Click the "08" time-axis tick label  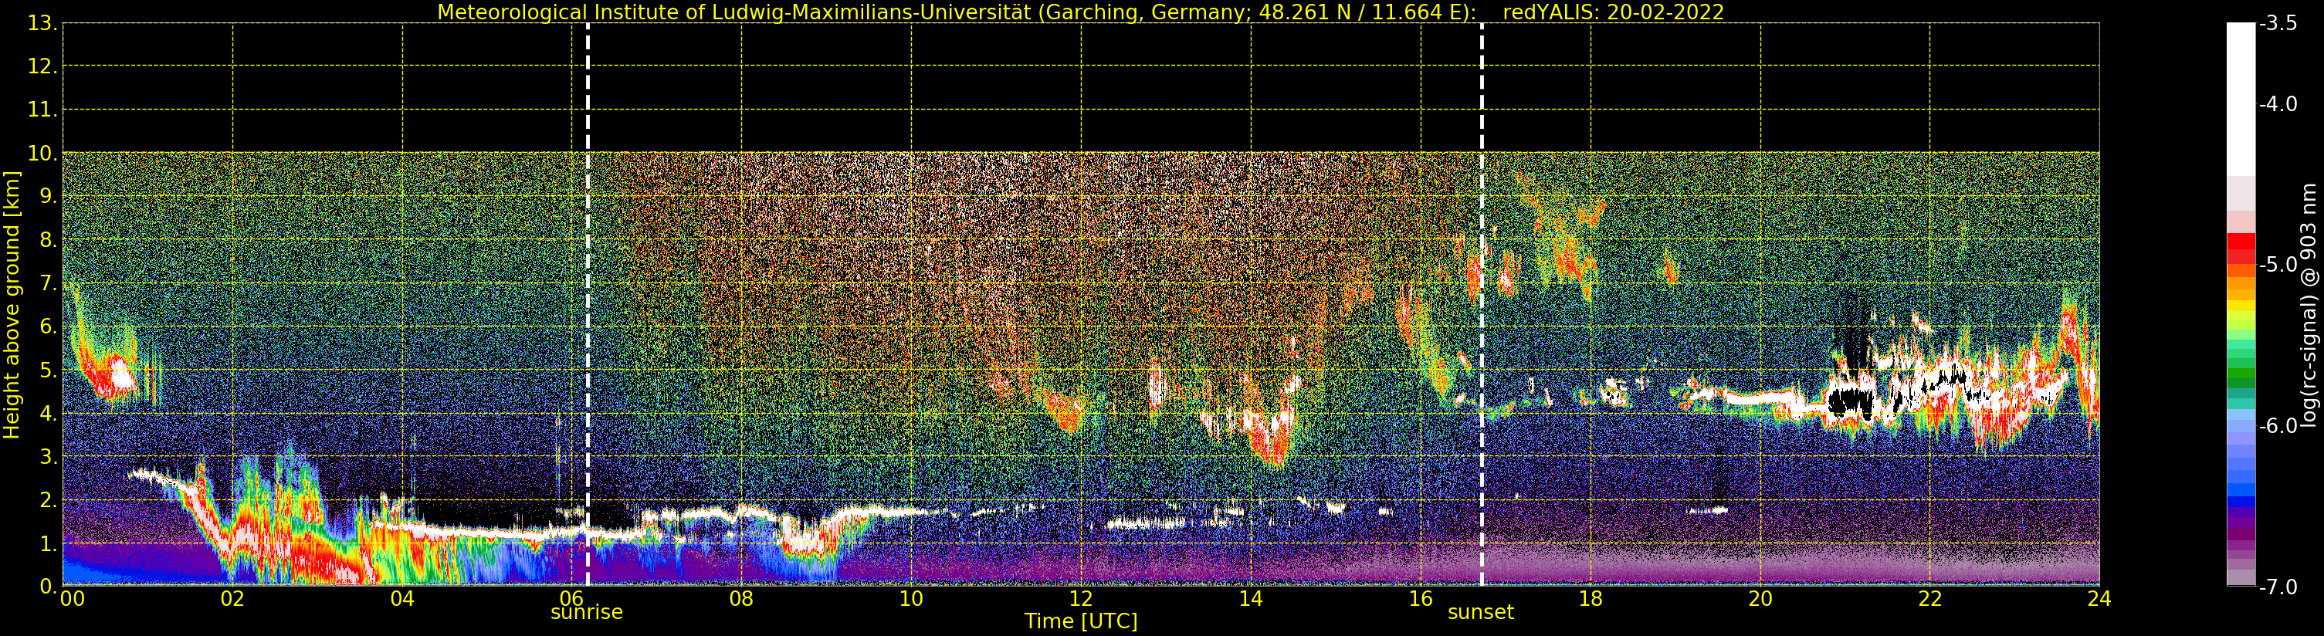[741, 598]
